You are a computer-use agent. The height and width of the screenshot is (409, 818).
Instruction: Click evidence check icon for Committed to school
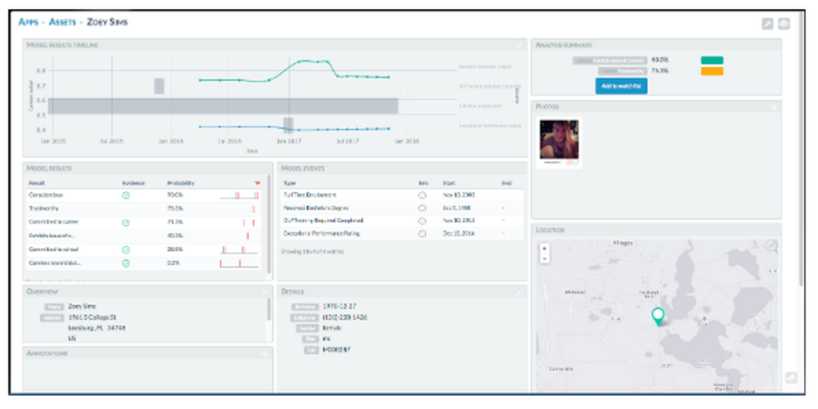tap(126, 249)
